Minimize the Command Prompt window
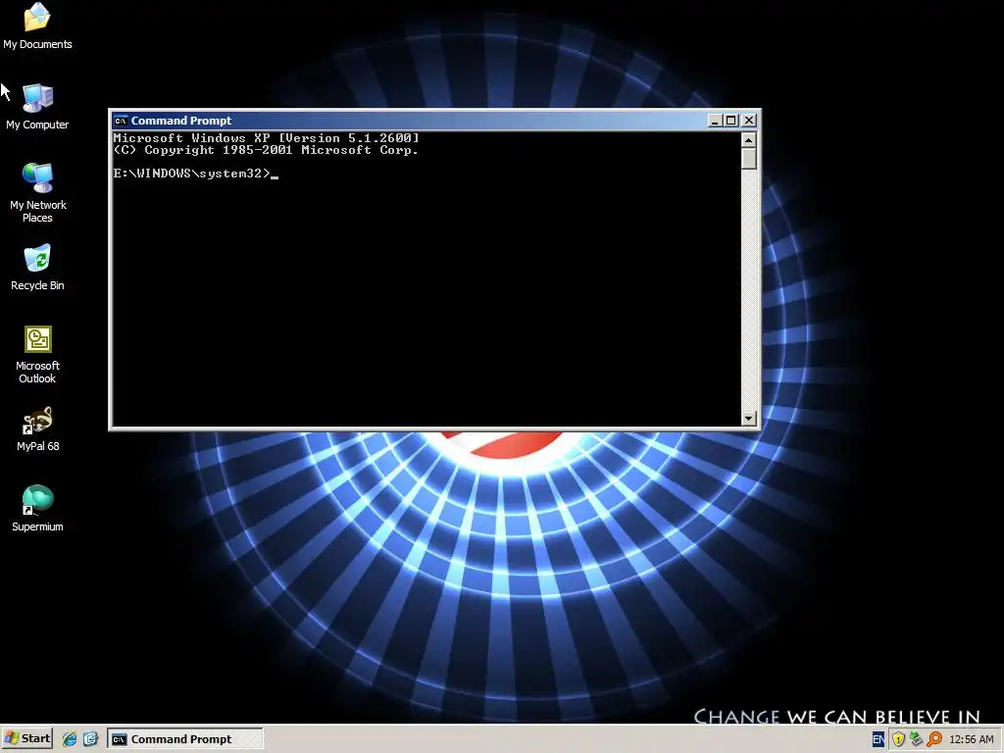The width and height of the screenshot is (1004, 753). [715, 121]
